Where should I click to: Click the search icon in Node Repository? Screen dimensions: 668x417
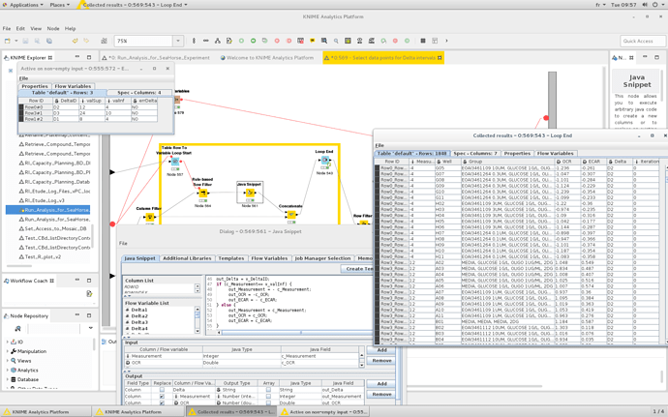17,328
